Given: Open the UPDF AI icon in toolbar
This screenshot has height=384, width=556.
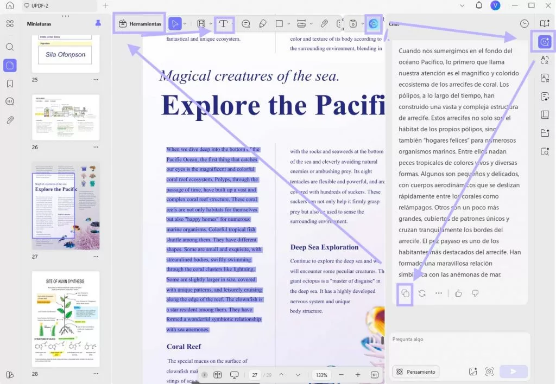Looking at the screenshot, I should [374, 24].
